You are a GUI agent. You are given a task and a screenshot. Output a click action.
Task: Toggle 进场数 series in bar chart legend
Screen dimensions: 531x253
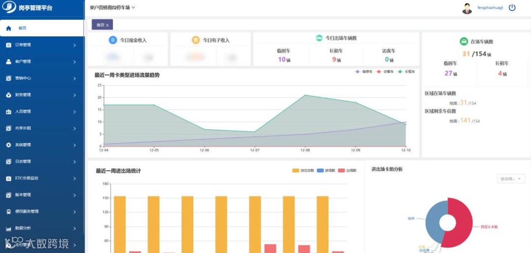point(326,170)
